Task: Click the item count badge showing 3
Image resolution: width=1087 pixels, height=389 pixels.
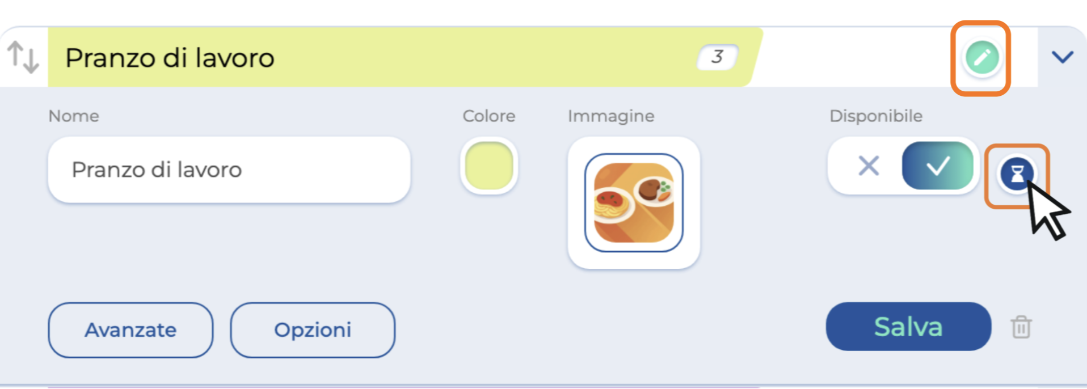Action: click(717, 57)
